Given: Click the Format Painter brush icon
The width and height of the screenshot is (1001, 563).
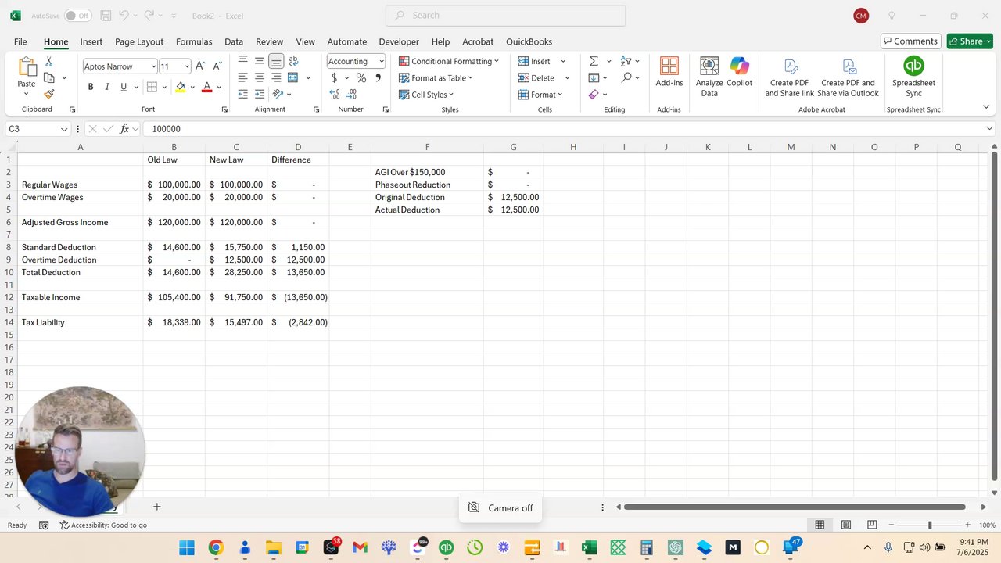Looking at the screenshot, I should [48, 94].
